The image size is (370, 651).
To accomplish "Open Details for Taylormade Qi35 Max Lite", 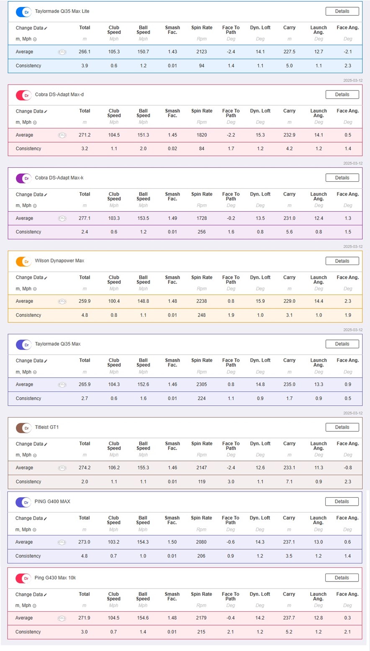I will (x=342, y=11).
